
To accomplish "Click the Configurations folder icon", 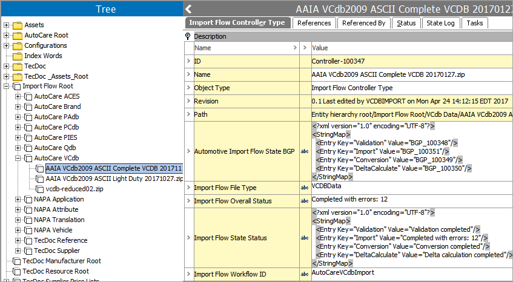I will (x=18, y=46).
